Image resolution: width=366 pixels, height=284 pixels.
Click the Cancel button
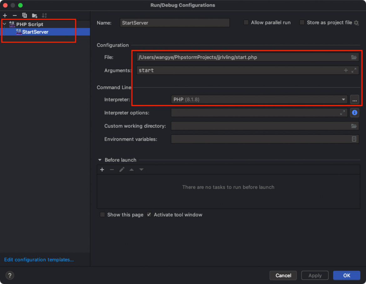(283, 275)
